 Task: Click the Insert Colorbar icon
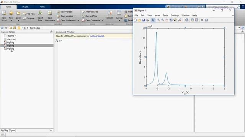(193, 20)
